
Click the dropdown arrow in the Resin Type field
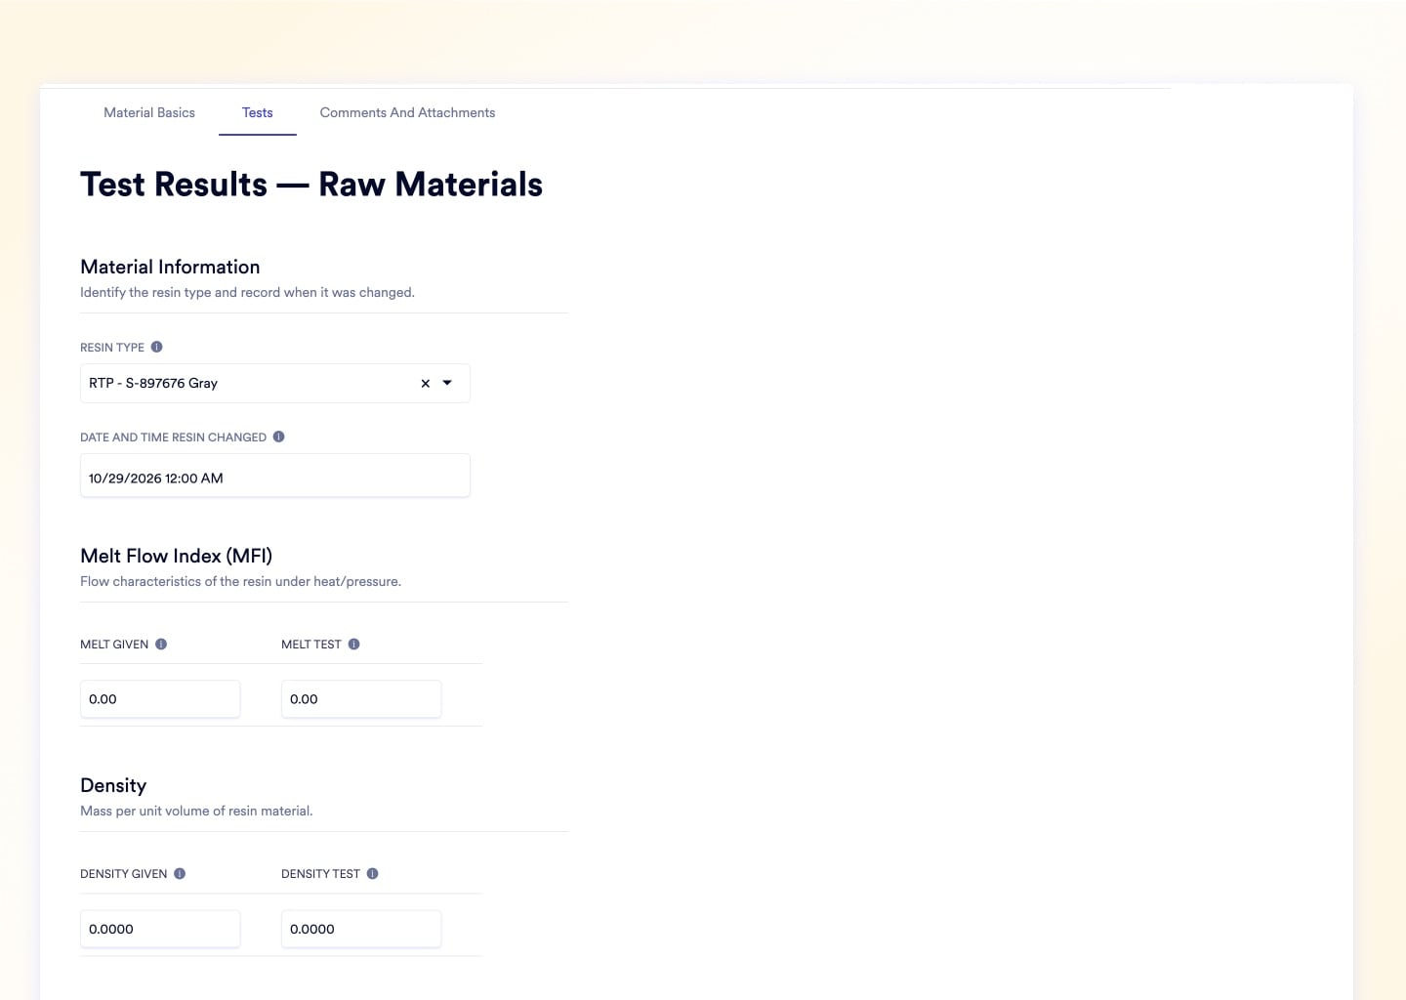(x=446, y=383)
